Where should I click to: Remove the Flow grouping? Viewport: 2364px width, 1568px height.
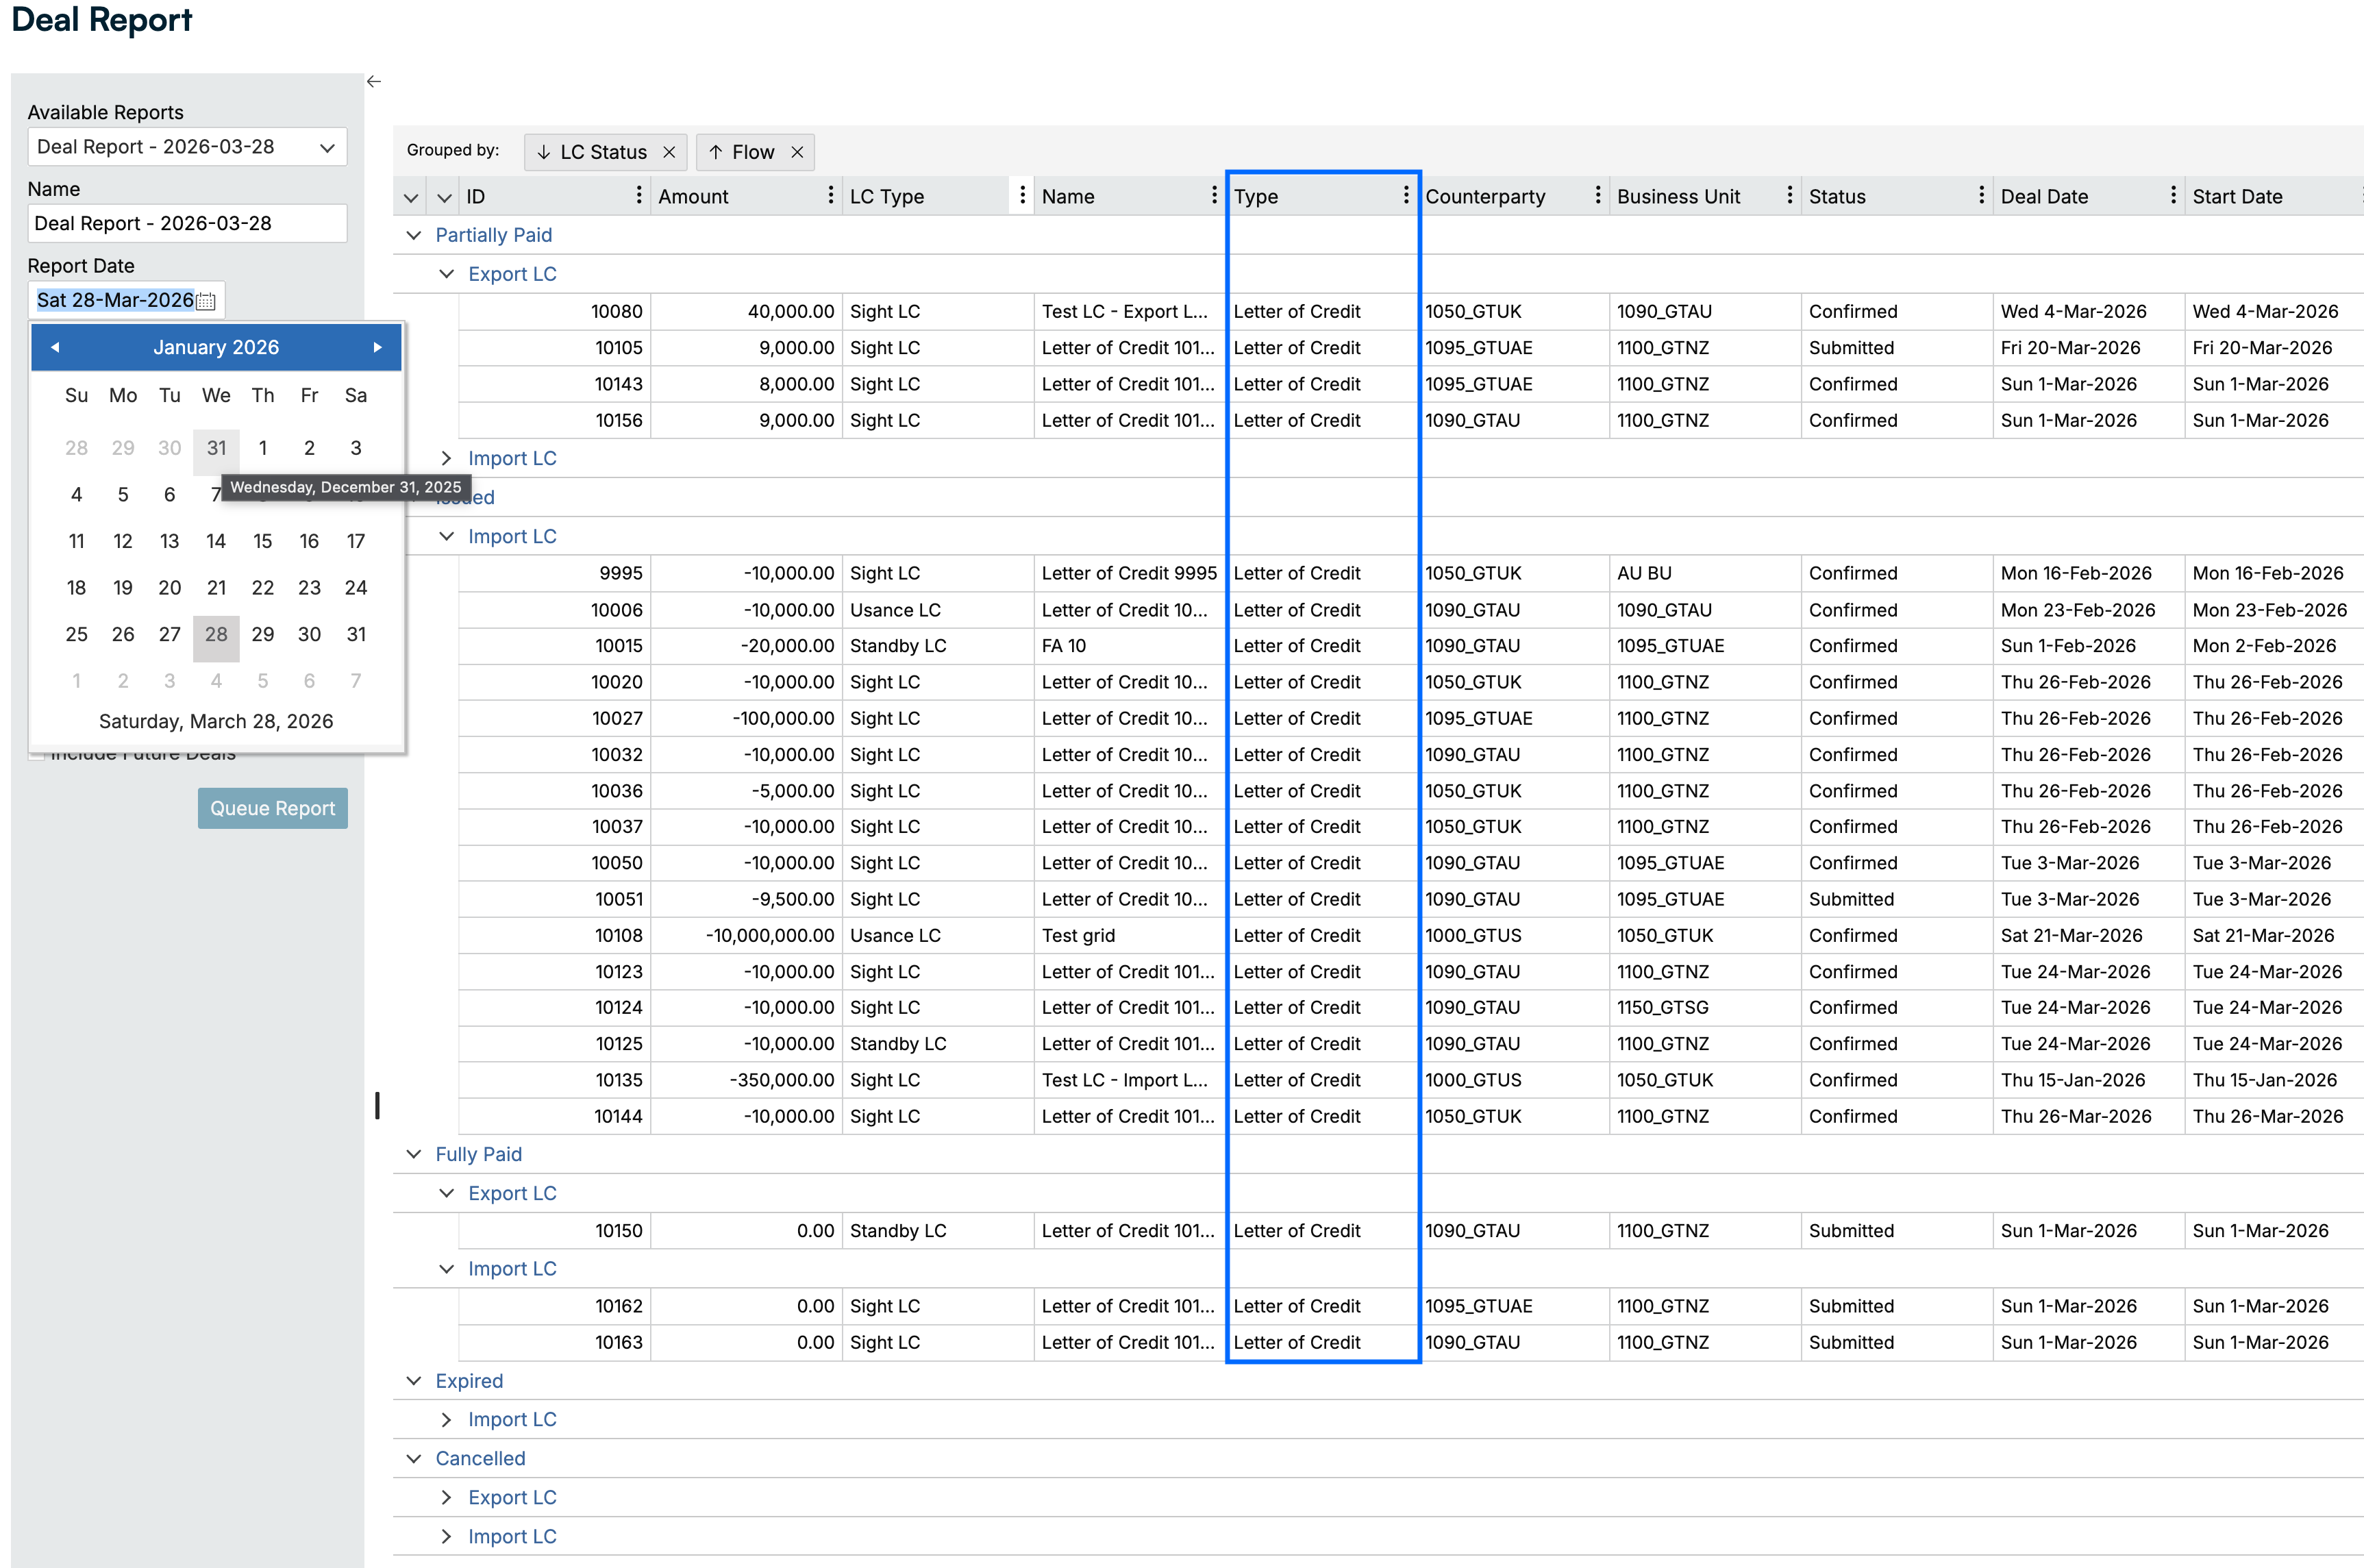pos(797,152)
